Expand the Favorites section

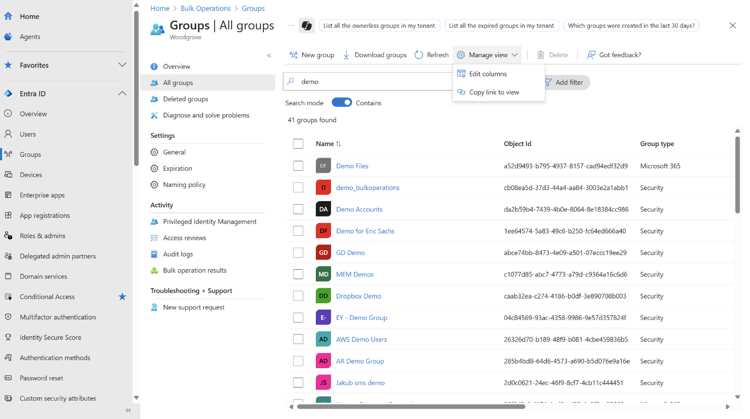pos(122,65)
